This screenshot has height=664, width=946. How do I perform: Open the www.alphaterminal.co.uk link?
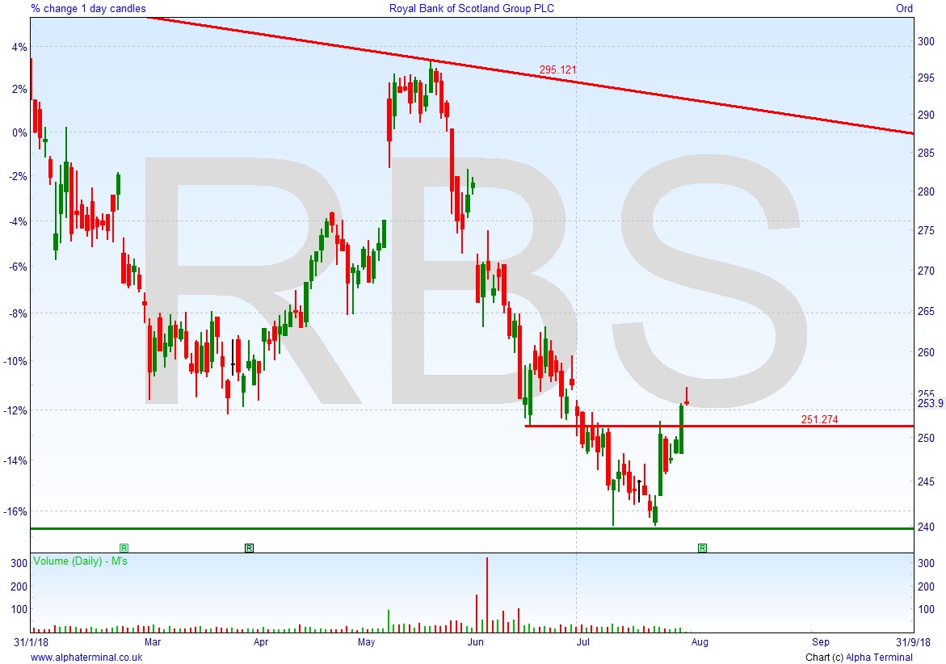coord(87,658)
